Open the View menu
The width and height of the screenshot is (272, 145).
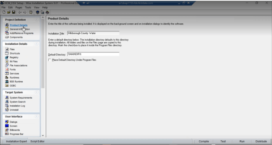(x=37, y=7)
